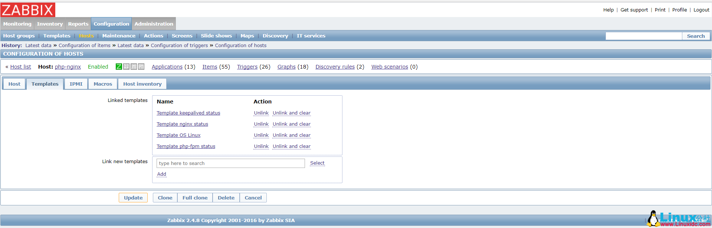Open Get support link

click(x=634, y=10)
